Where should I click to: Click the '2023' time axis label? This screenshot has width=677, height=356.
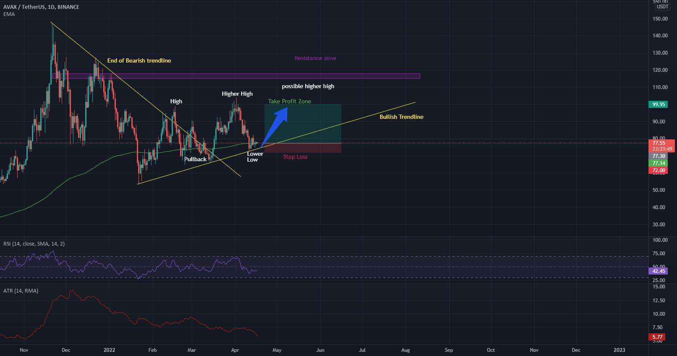coord(619,350)
